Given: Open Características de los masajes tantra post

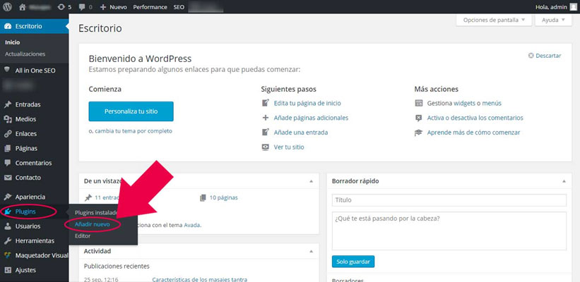Looking at the screenshot, I should (200, 279).
